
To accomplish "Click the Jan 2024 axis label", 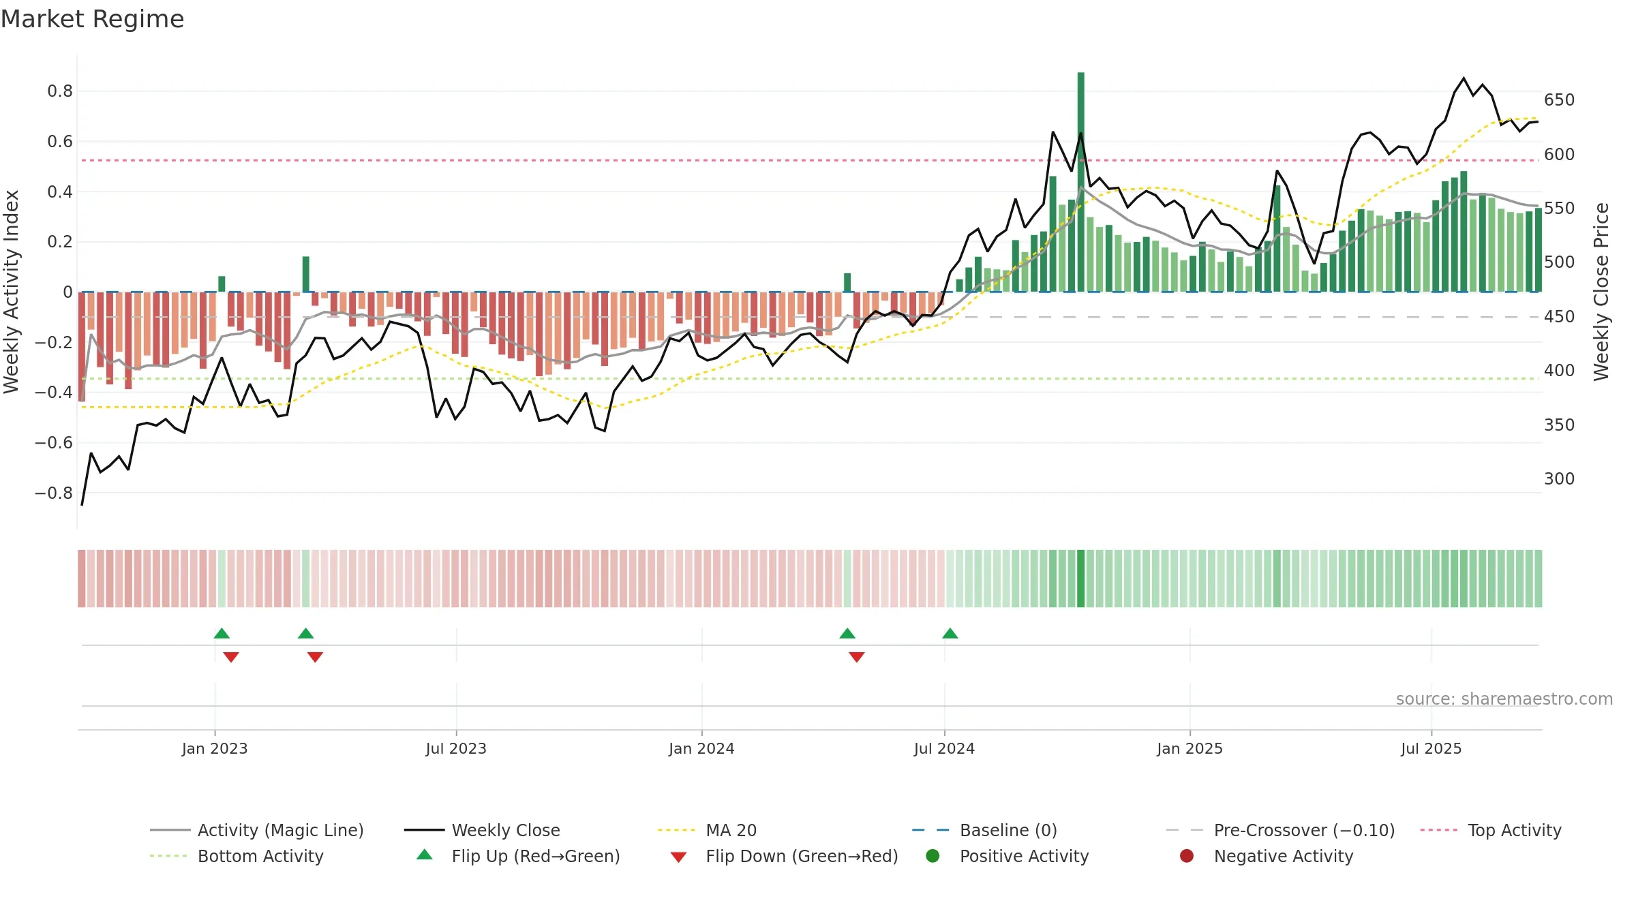I will coord(701,748).
